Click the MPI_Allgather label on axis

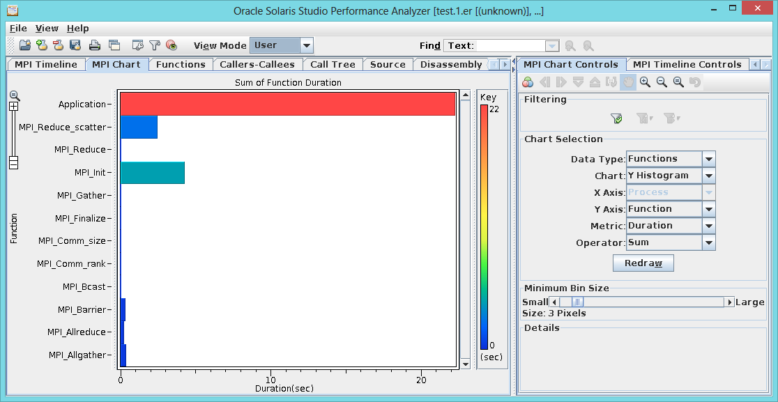coord(77,355)
